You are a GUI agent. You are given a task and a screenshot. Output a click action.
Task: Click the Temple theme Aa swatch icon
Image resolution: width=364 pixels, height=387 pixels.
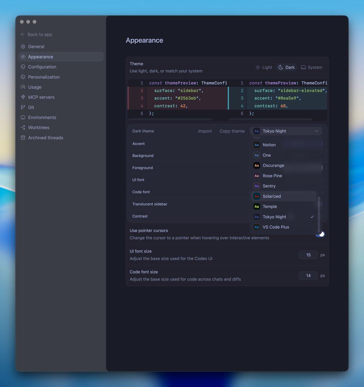coord(257,207)
